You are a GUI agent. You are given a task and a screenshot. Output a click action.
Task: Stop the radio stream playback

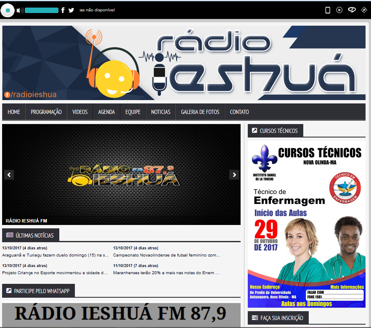[8, 10]
